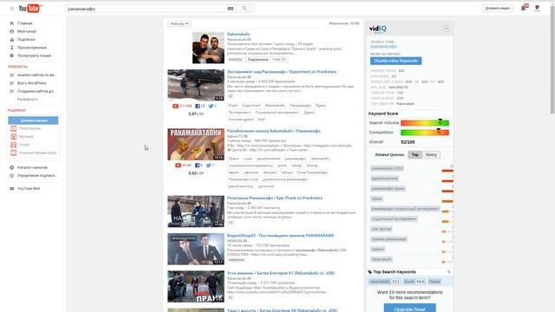Click Главная in the sidebar

coord(25,23)
